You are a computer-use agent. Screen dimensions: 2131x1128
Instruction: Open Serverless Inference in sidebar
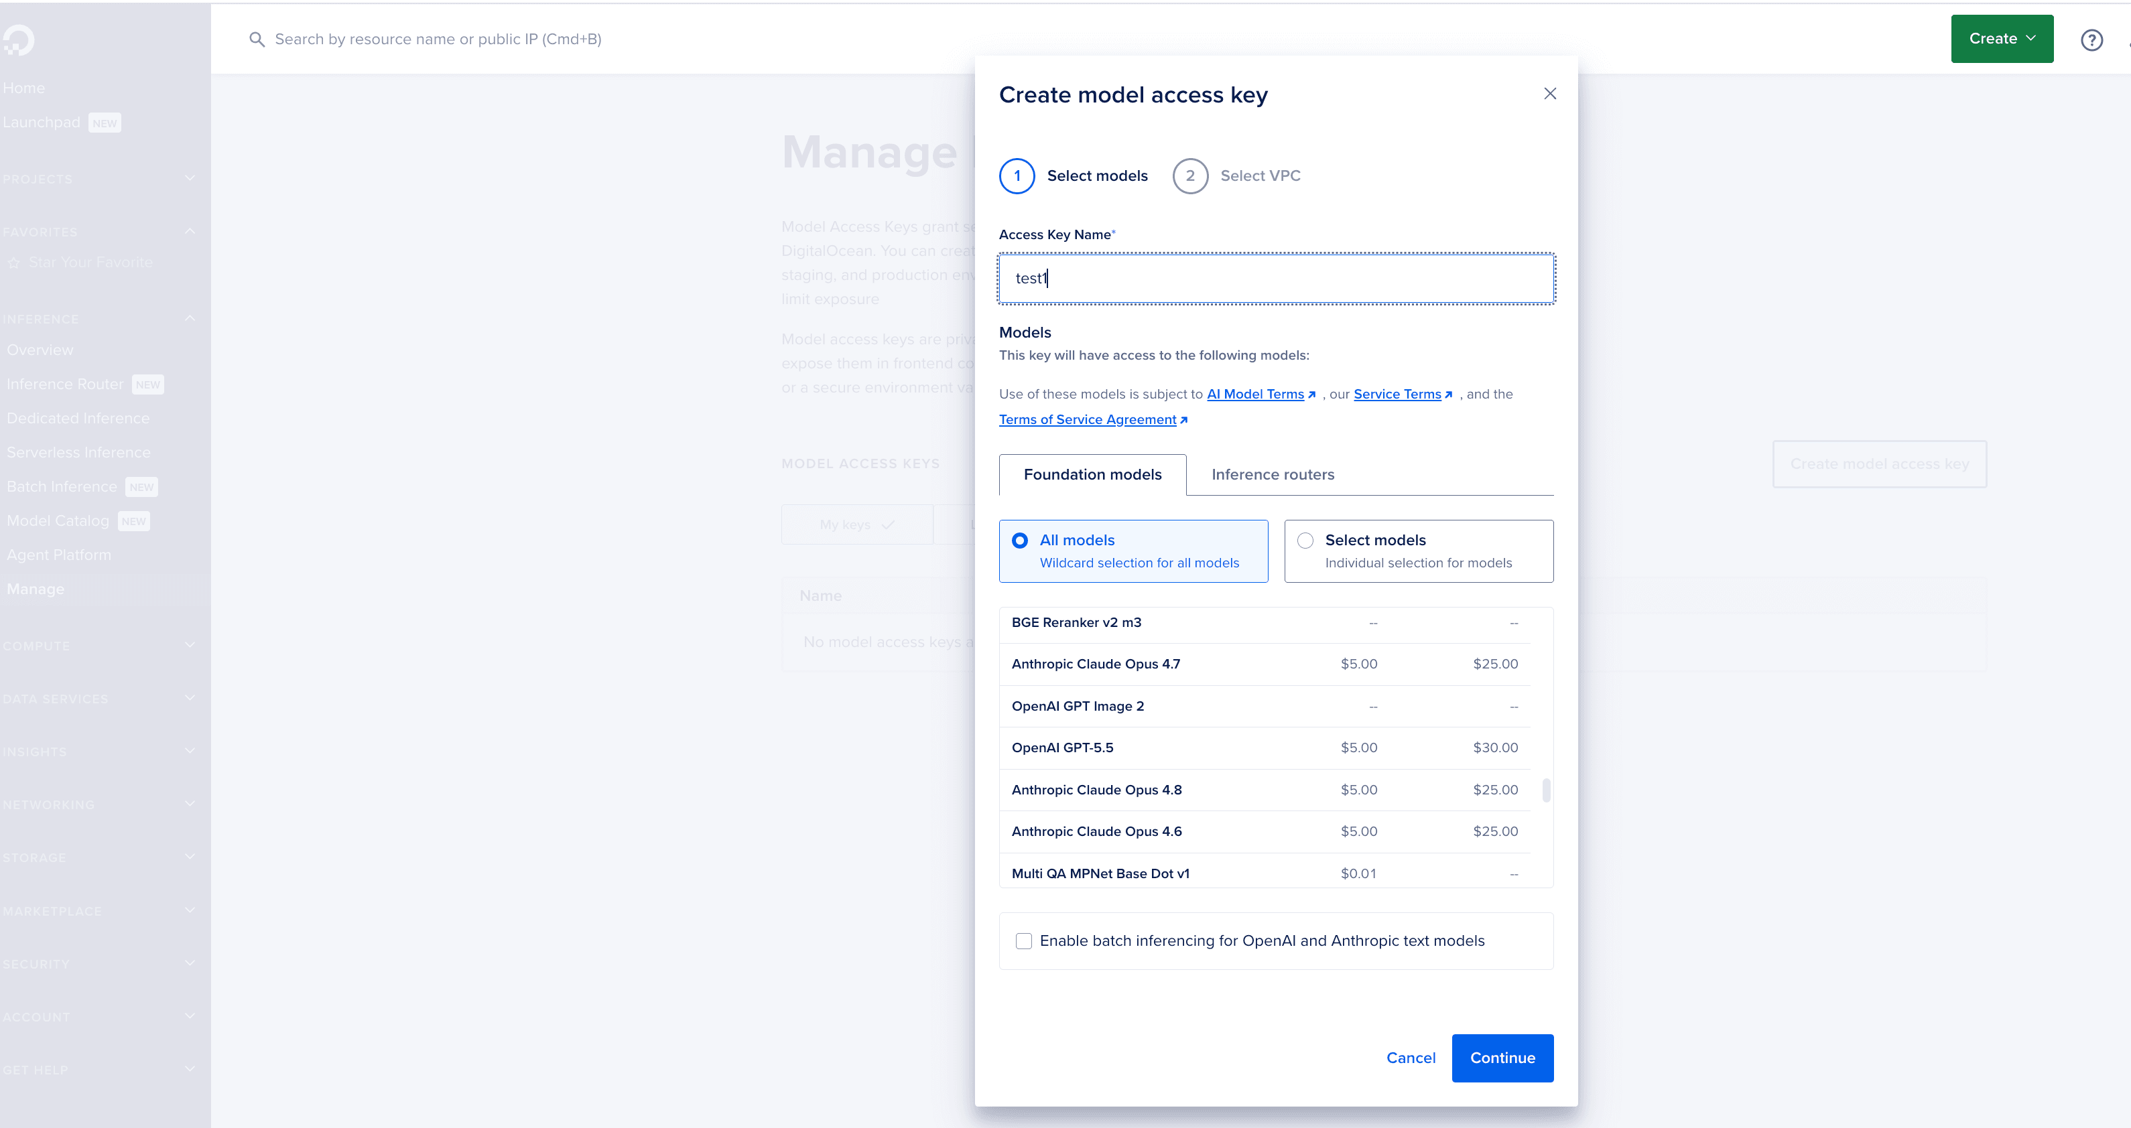point(78,452)
